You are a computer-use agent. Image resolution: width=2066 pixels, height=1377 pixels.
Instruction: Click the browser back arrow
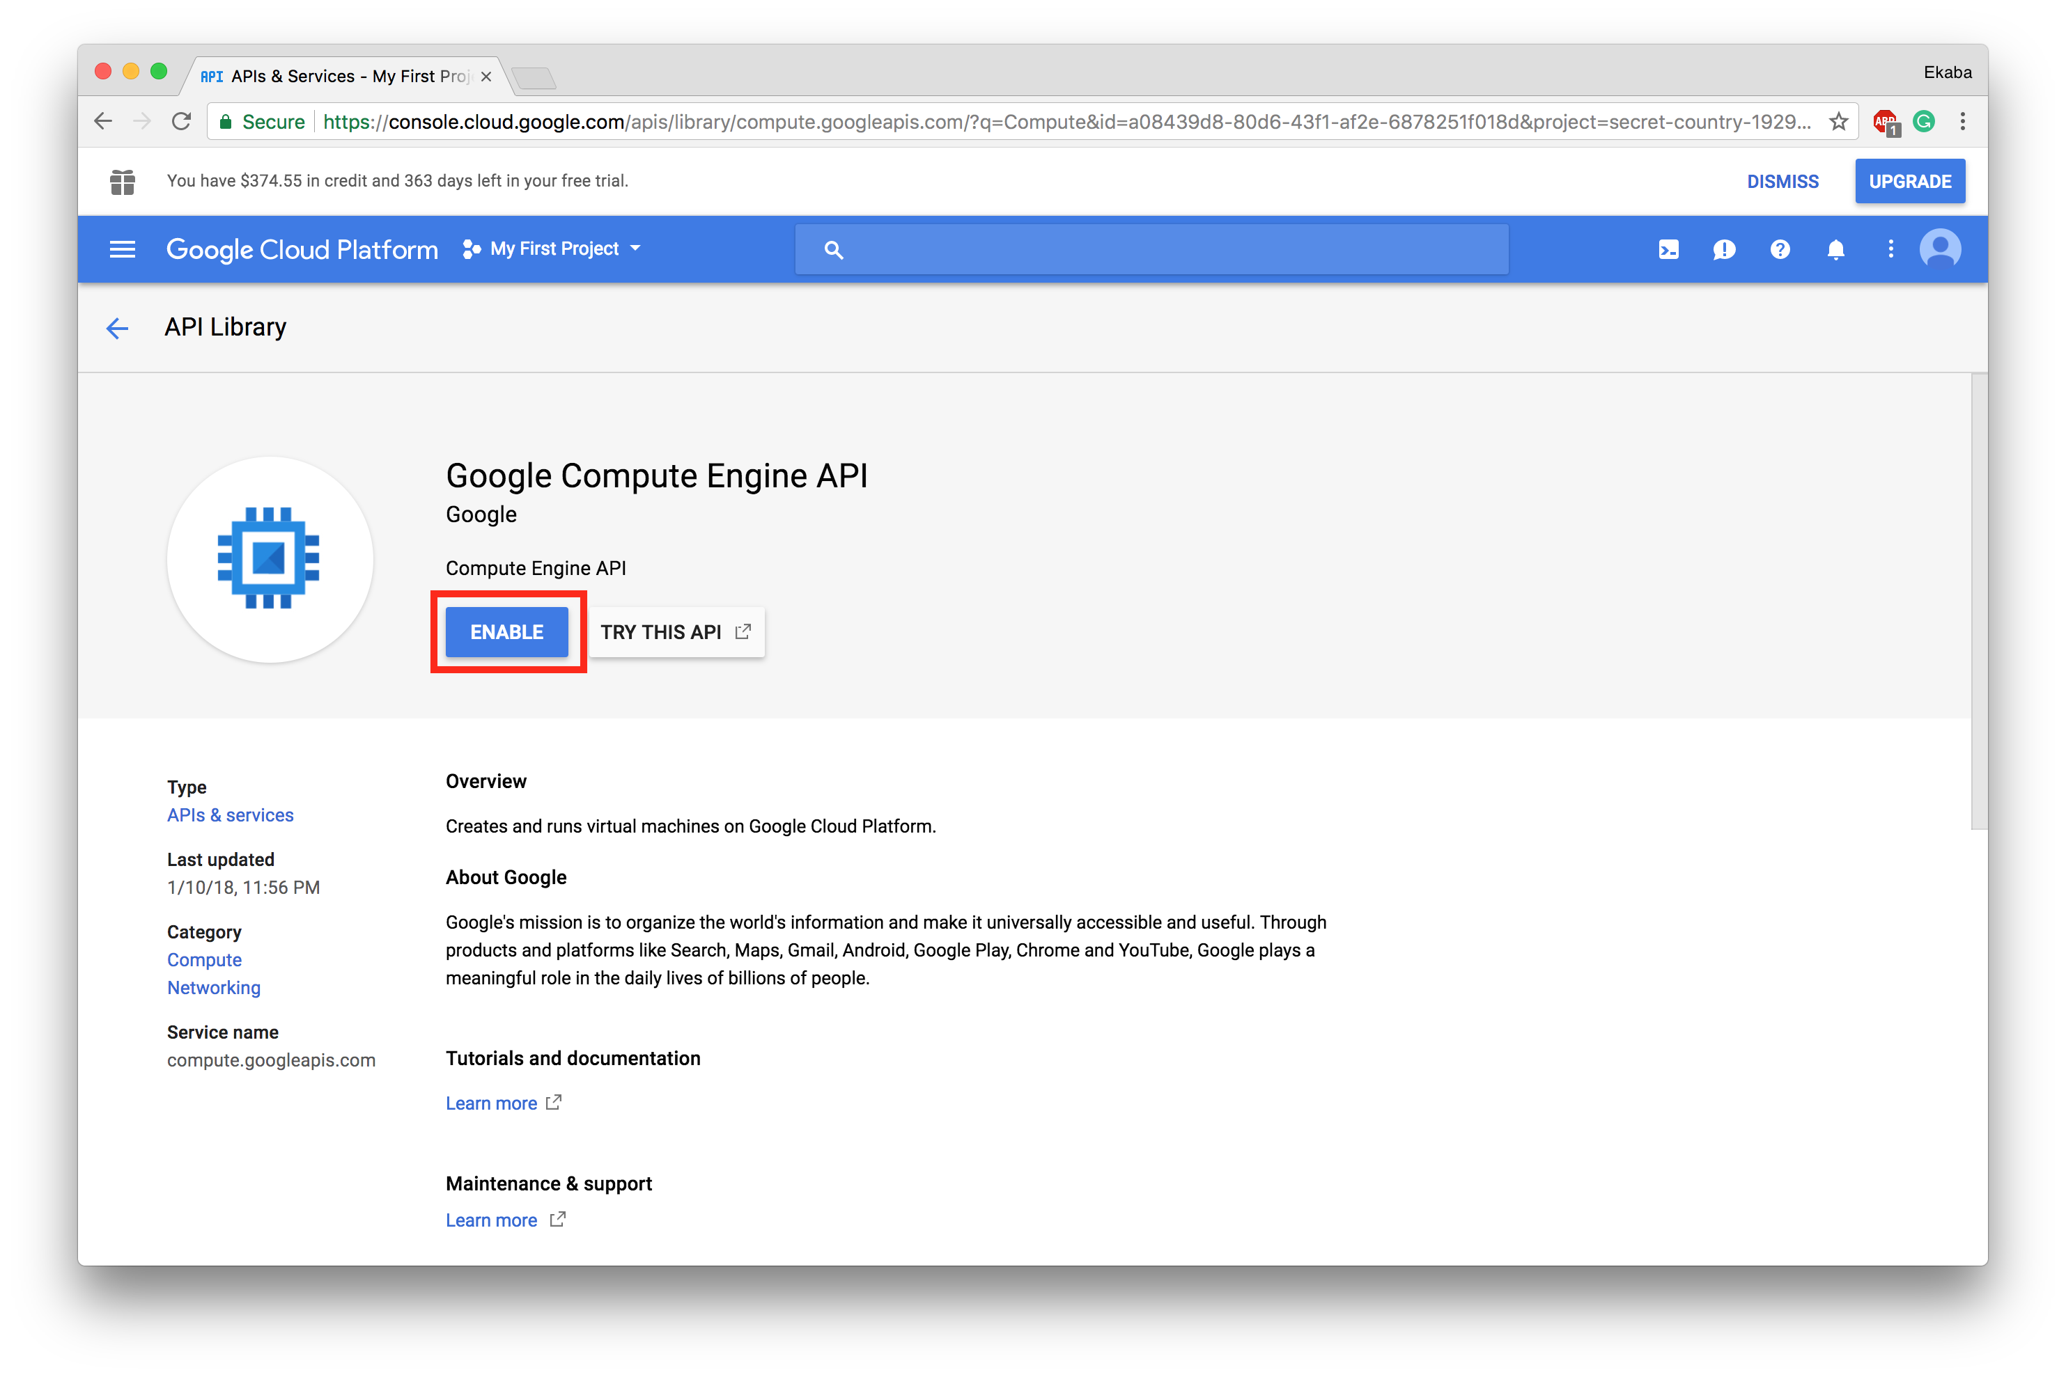tap(104, 121)
